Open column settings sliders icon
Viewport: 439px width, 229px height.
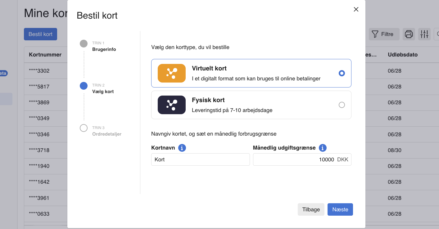pos(424,34)
